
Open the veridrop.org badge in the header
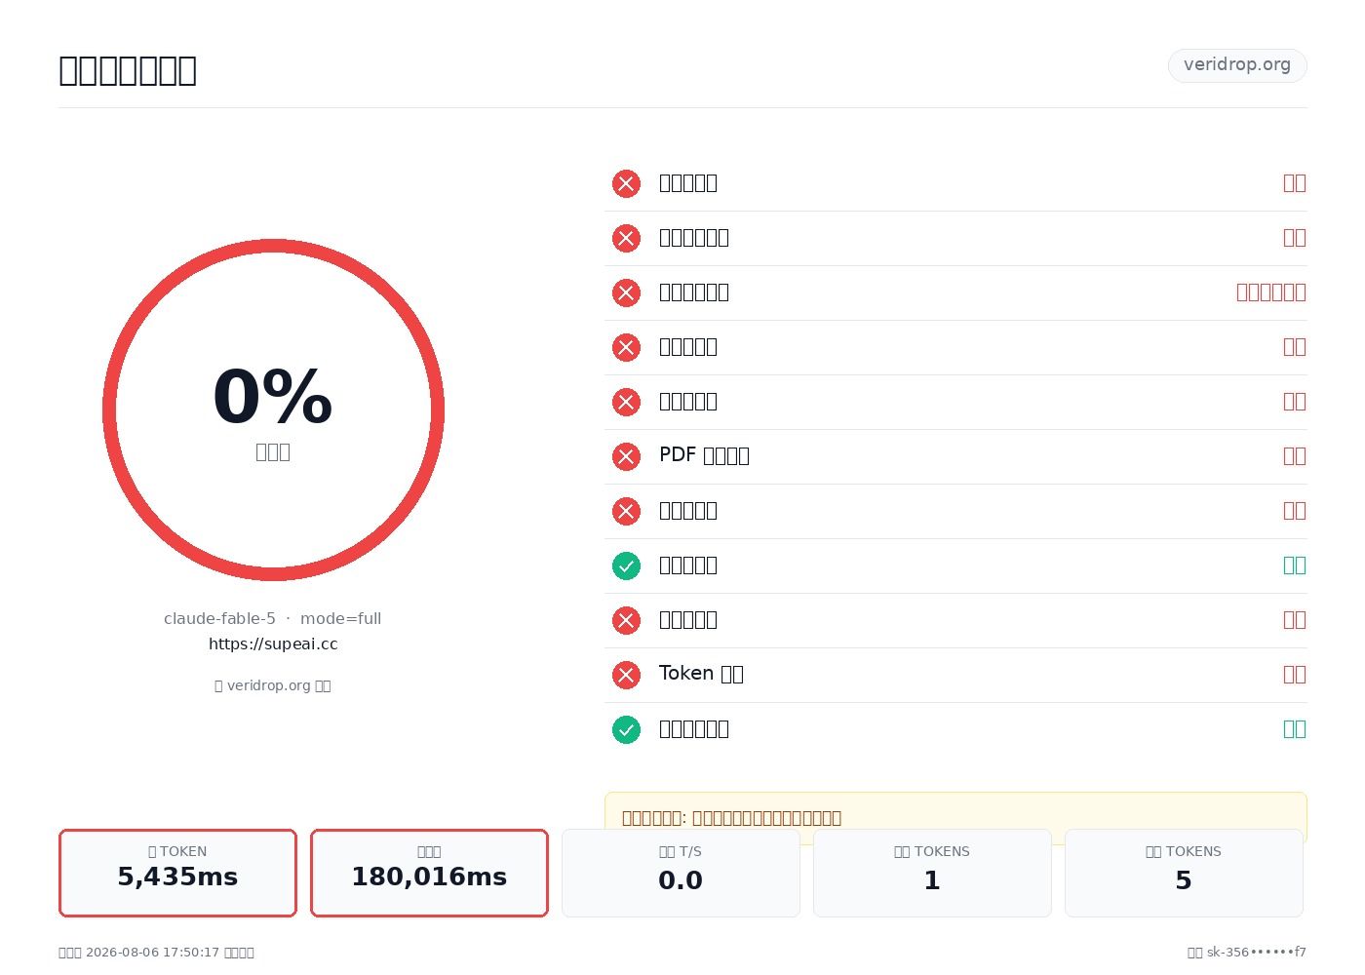point(1237,65)
